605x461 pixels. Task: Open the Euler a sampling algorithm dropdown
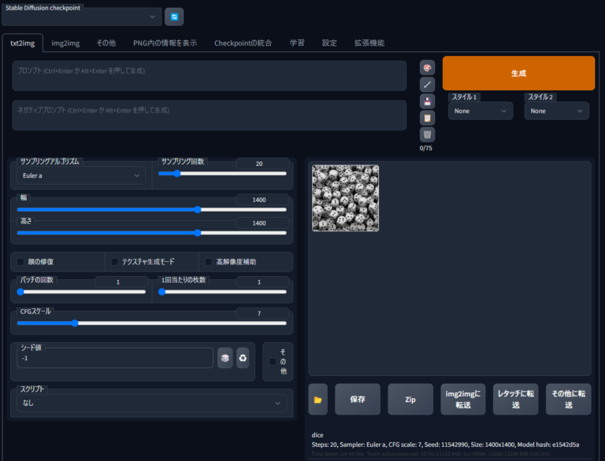81,175
